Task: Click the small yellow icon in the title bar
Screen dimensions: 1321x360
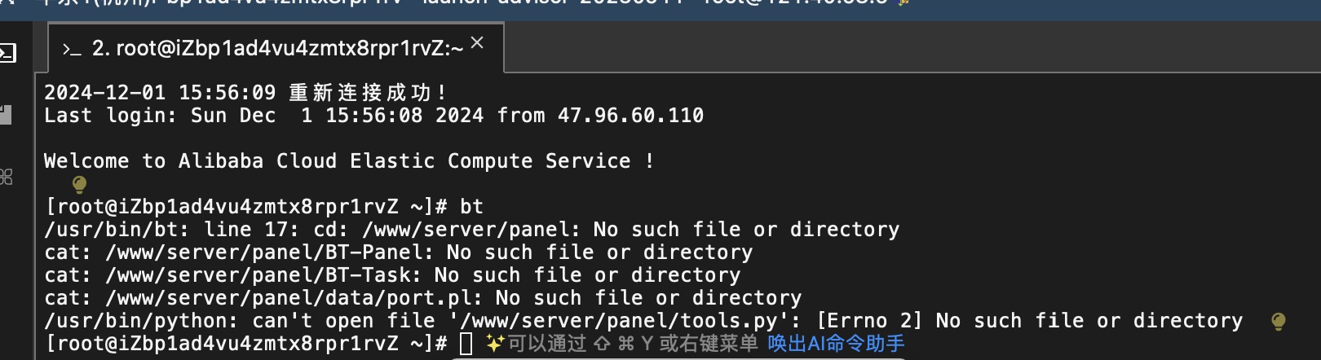Action: [x=903, y=2]
